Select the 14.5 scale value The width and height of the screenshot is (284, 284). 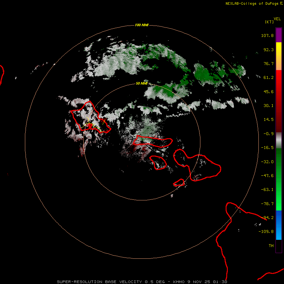click(x=269, y=120)
